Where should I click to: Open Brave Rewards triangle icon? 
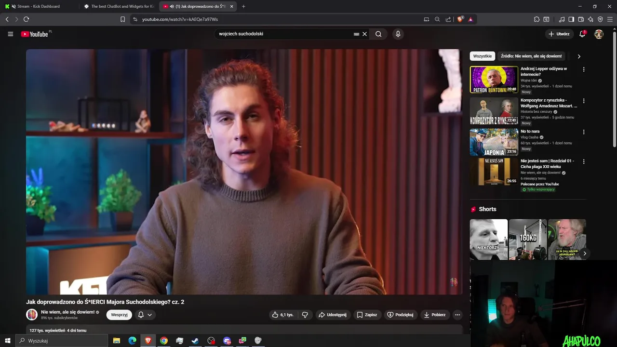(x=470, y=19)
